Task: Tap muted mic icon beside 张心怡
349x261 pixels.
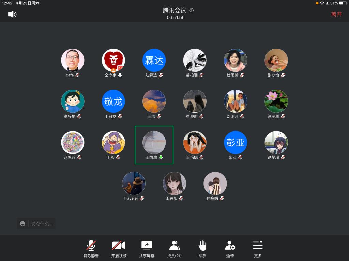Action: coord(283,75)
